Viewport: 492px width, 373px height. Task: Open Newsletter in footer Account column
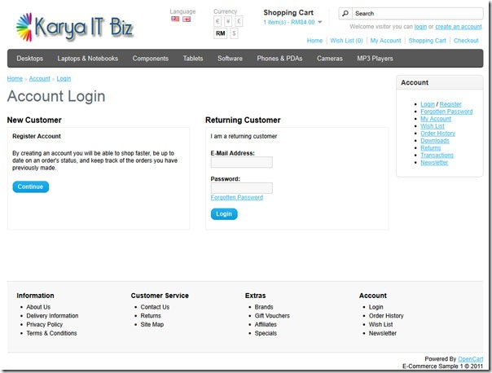[x=383, y=333]
